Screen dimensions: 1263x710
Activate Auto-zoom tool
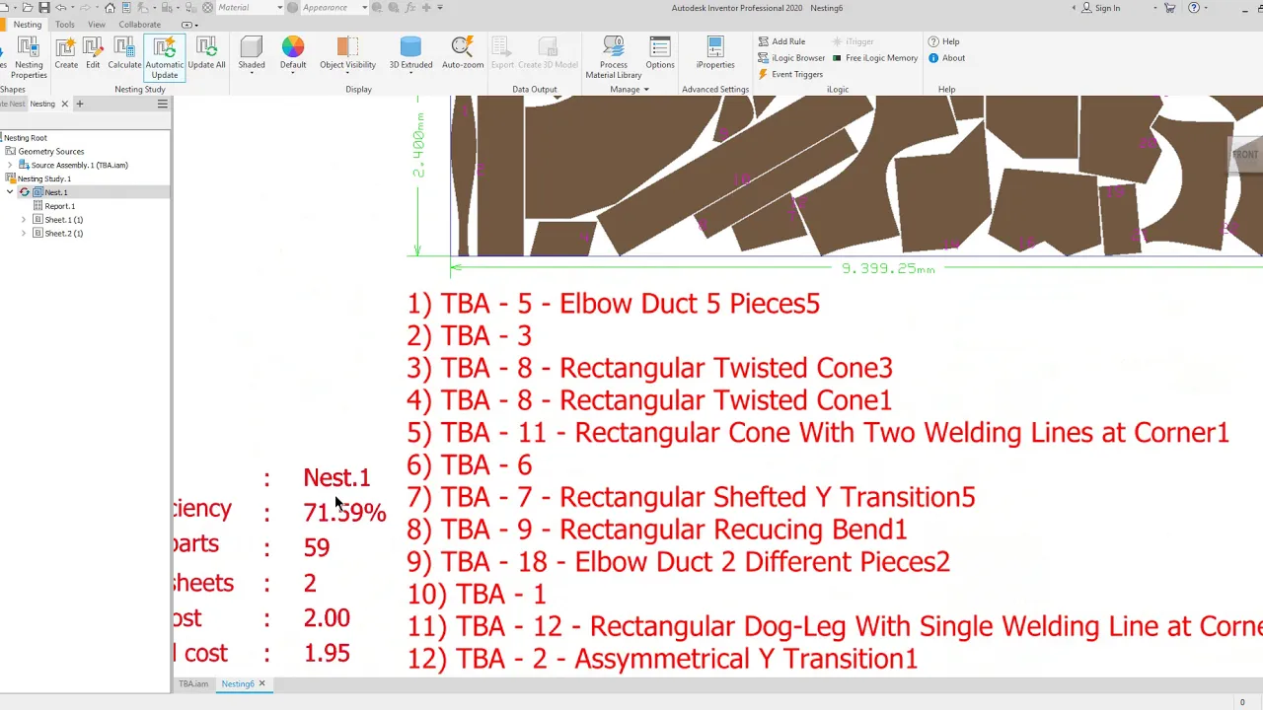pos(462,53)
